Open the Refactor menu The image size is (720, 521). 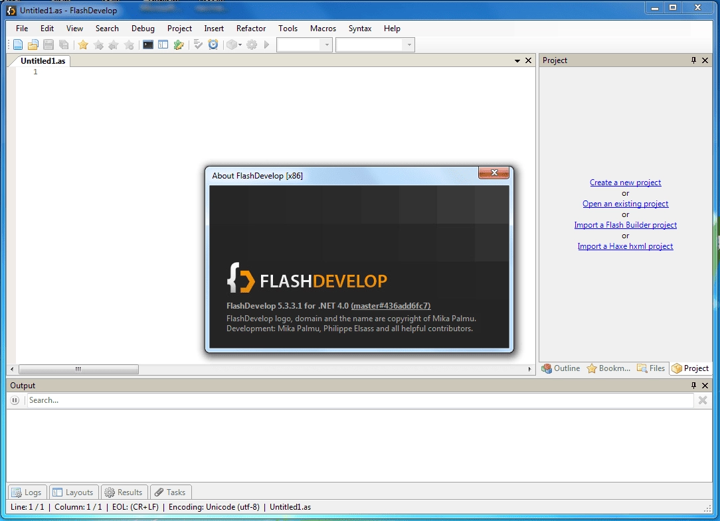251,29
